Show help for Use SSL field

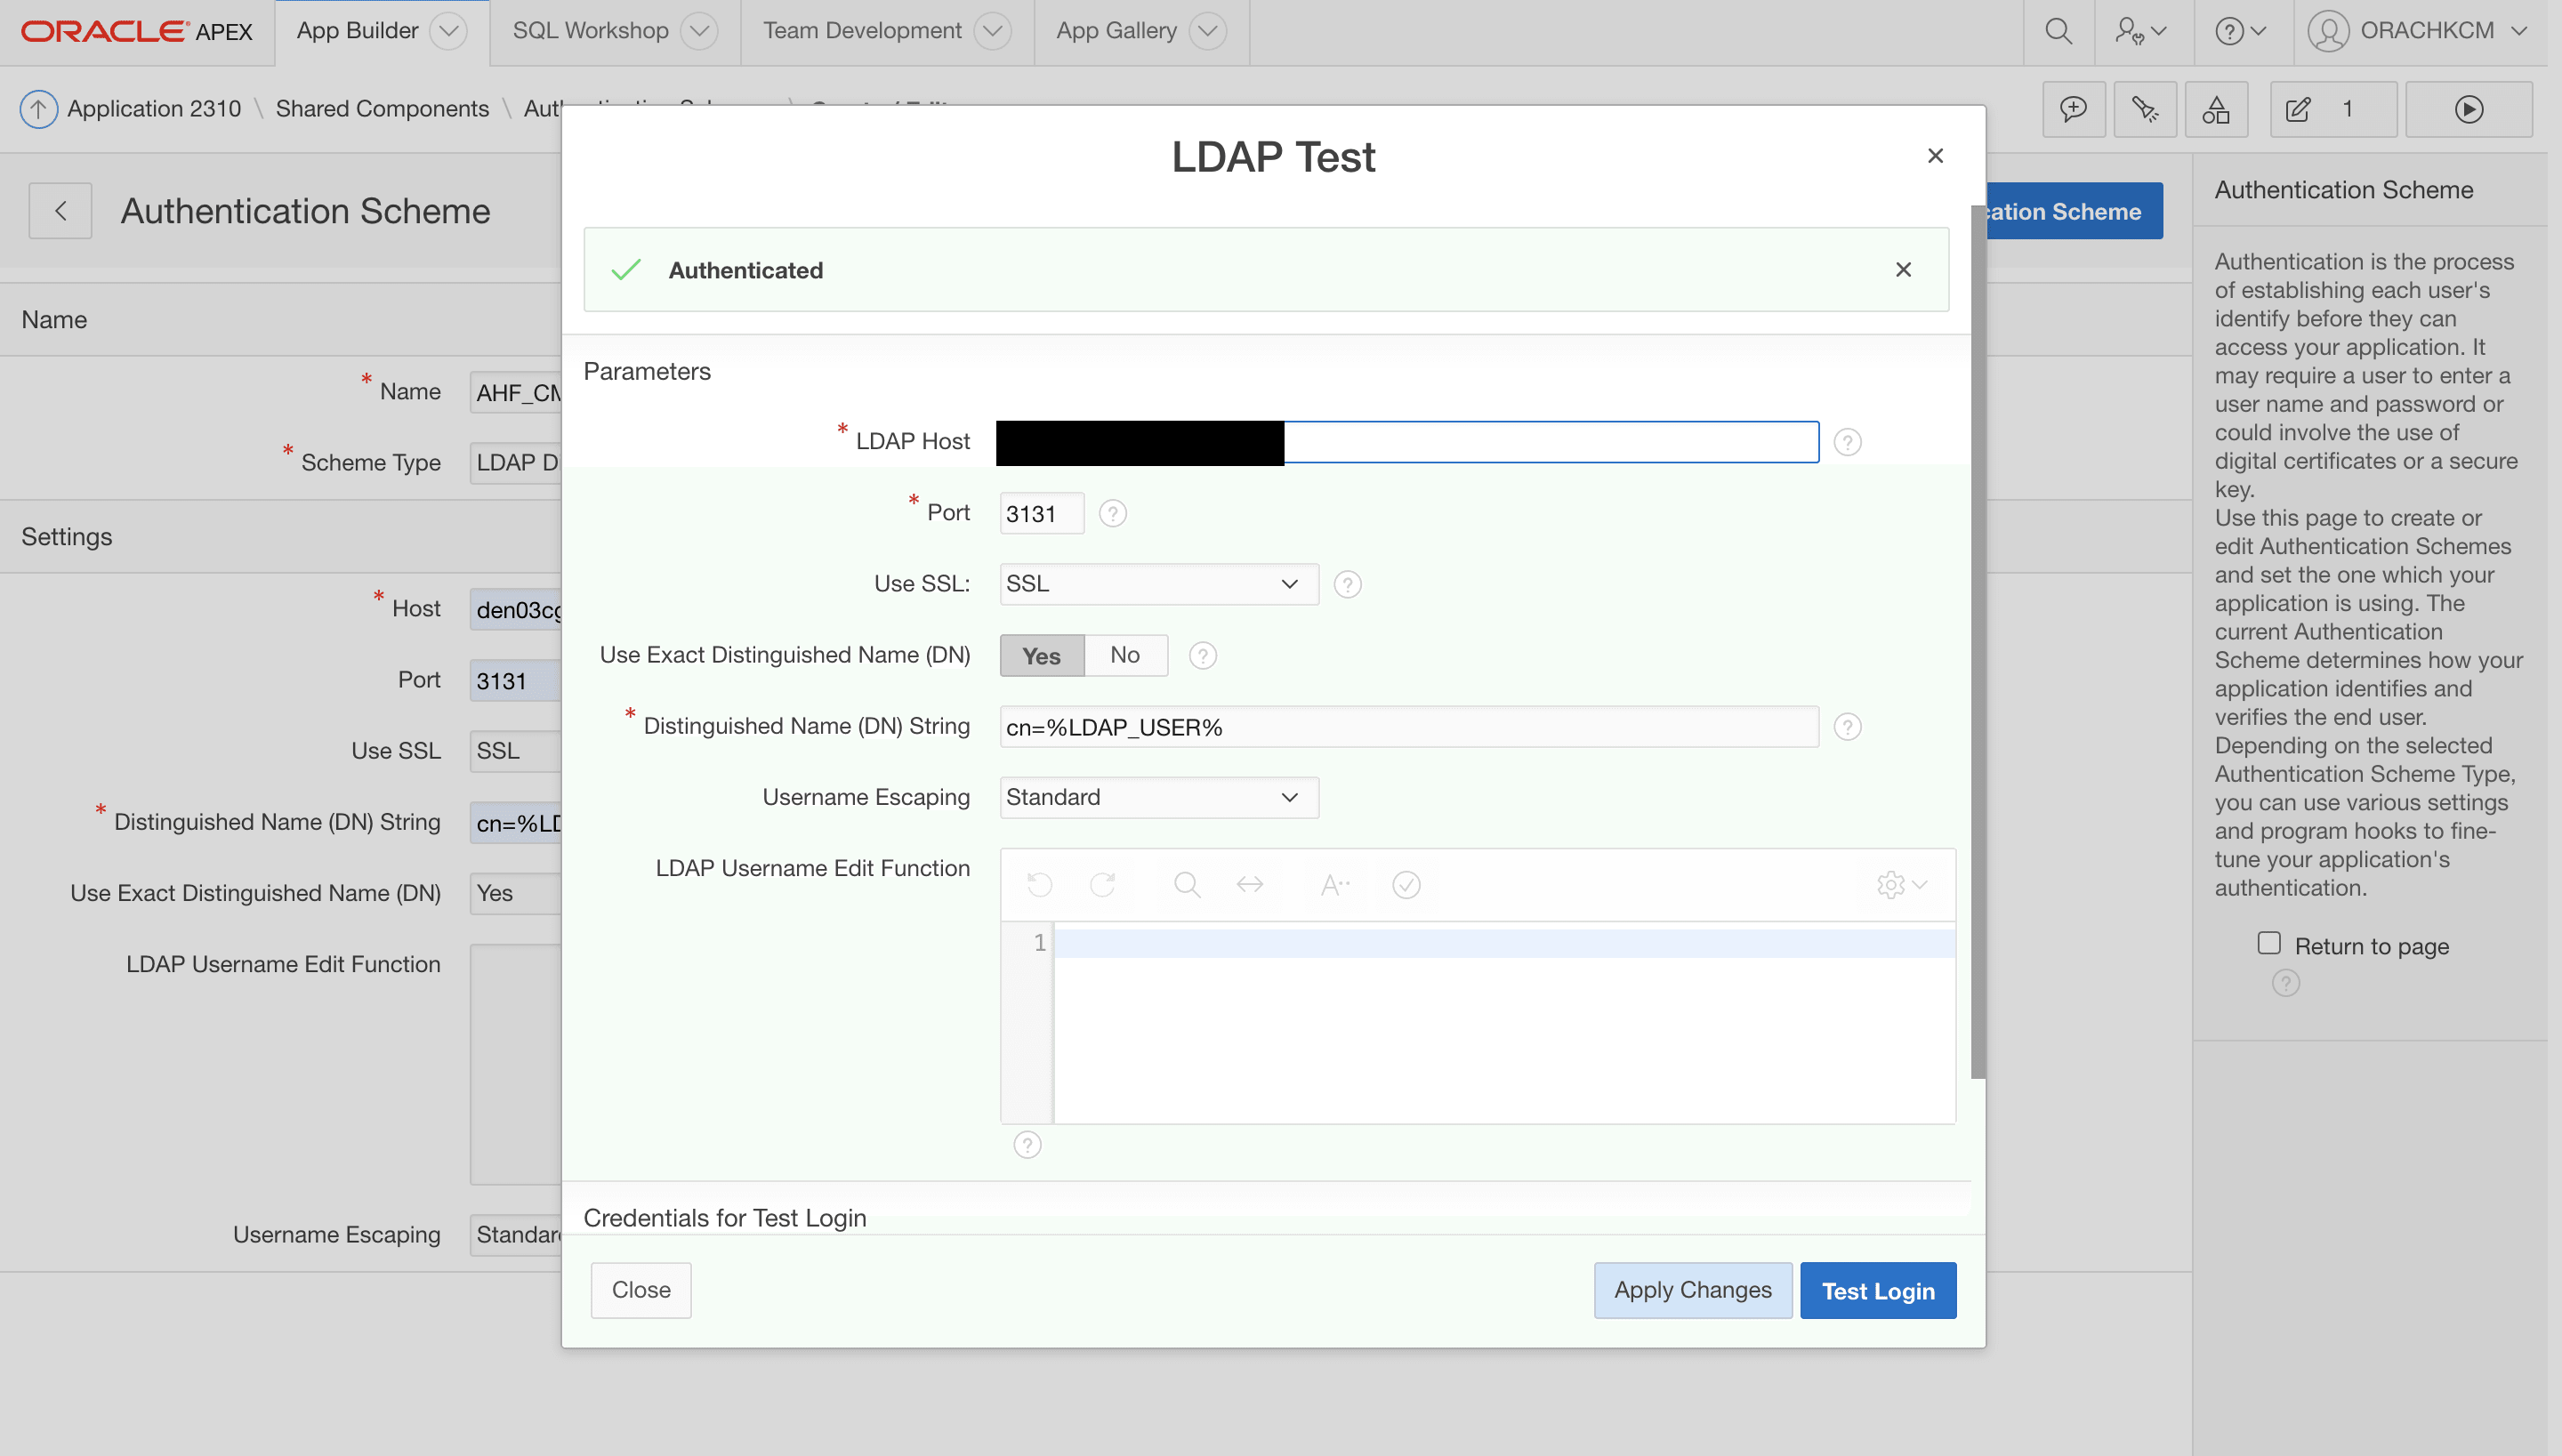tap(1347, 584)
